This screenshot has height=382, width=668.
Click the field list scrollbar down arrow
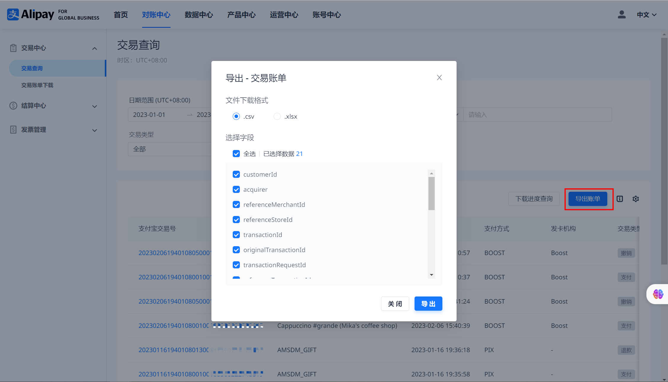pos(431,275)
